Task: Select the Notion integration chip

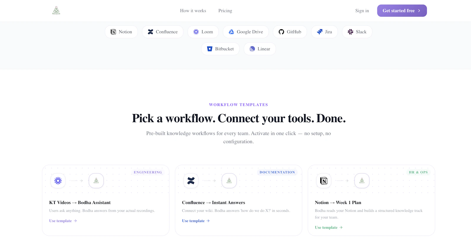Action: point(121,32)
